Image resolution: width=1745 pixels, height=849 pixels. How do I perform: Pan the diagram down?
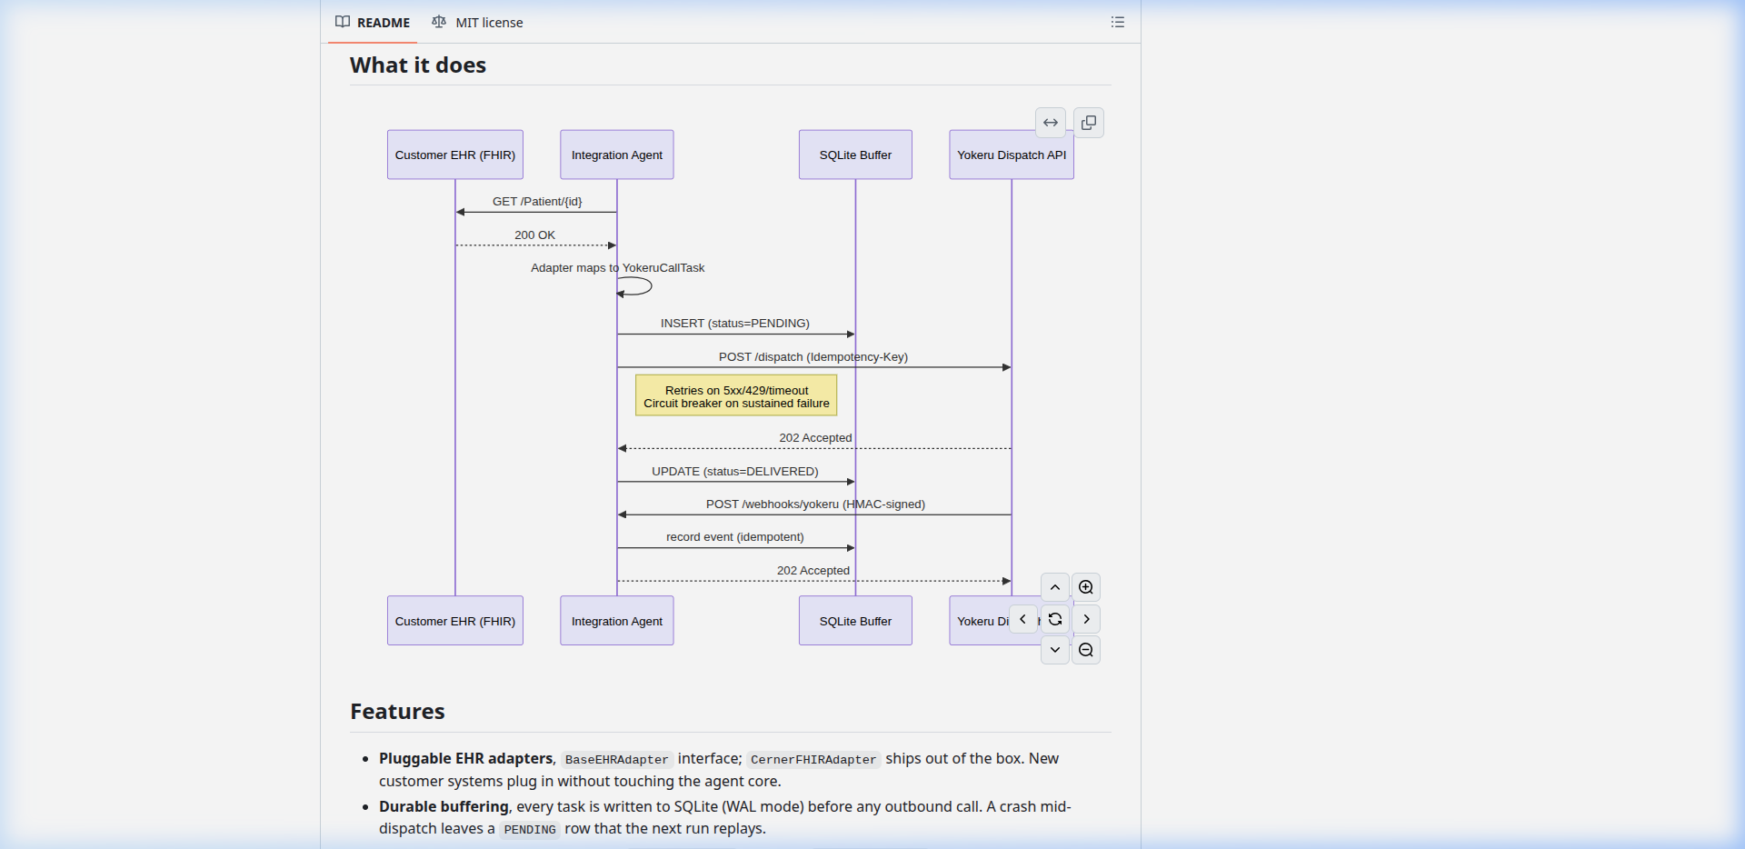coord(1055,650)
